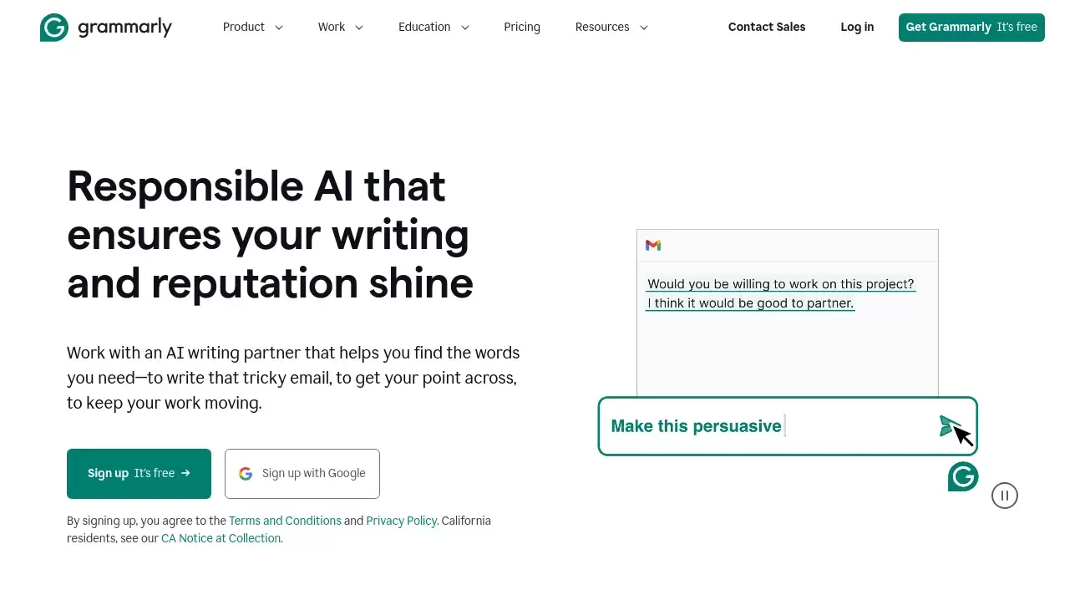Pause the hero animation
The width and height of the screenshot is (1085, 595).
point(1004,495)
